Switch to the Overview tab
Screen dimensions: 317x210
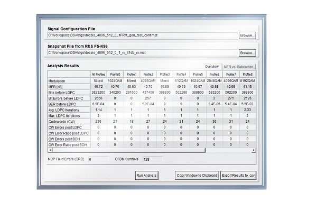point(212,67)
